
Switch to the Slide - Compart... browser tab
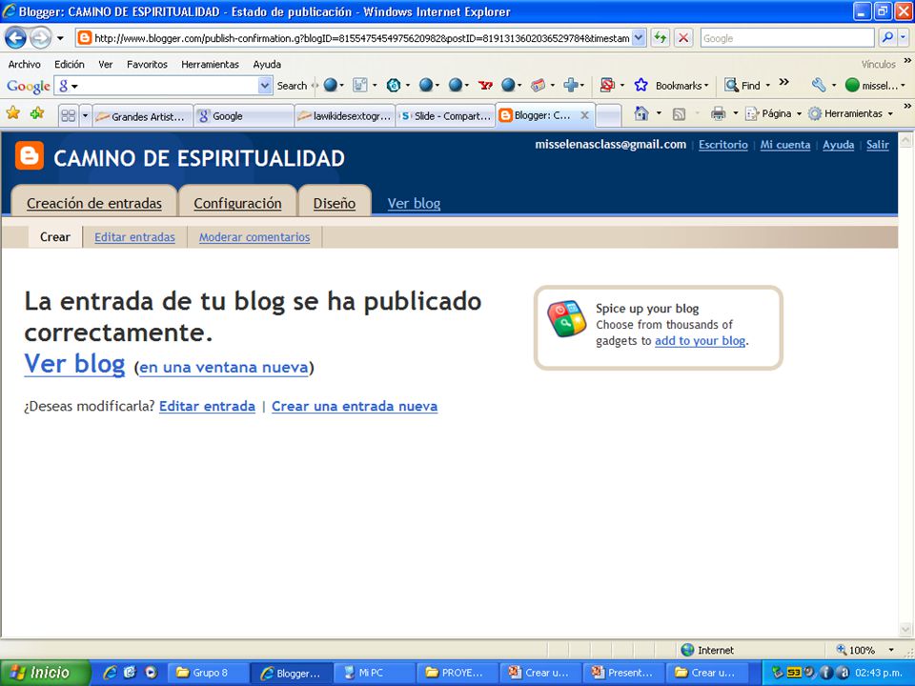[x=446, y=116]
